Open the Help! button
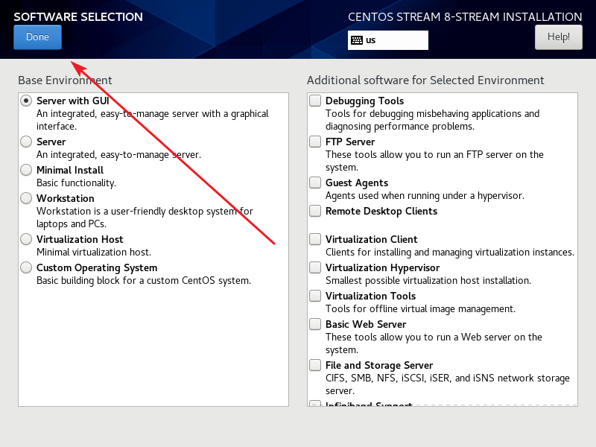This screenshot has height=447, width=596. click(x=558, y=37)
